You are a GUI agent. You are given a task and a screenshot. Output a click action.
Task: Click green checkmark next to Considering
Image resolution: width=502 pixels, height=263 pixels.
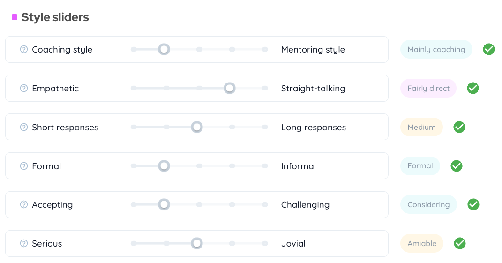(473, 204)
